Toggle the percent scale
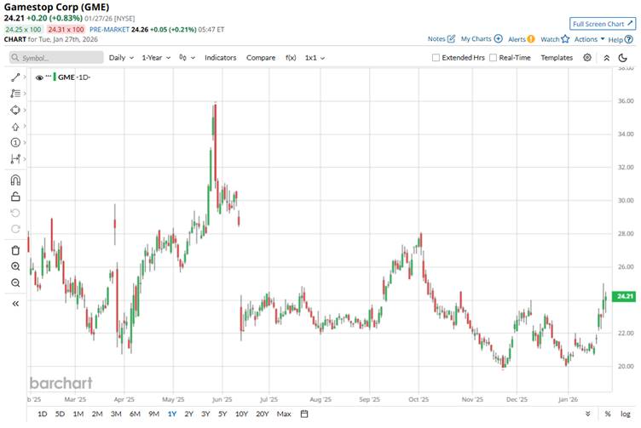This screenshot has height=428, width=641. (x=608, y=414)
